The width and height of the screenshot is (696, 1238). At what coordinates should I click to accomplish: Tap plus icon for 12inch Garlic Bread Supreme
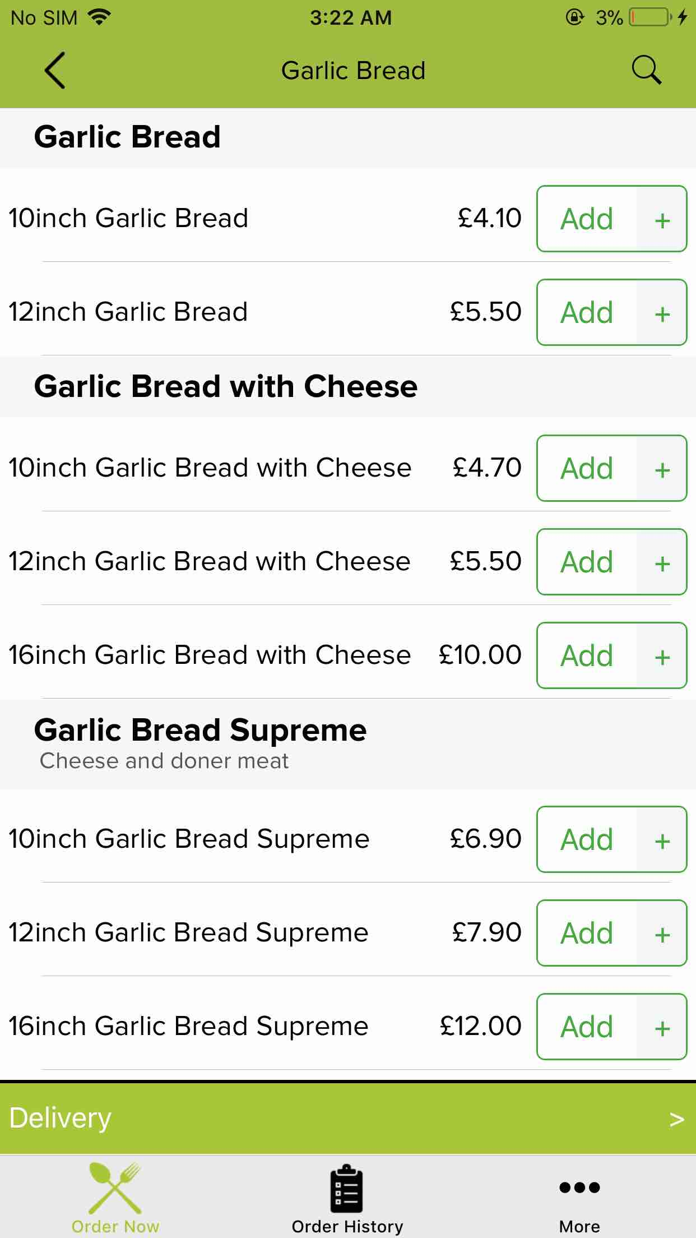coord(662,934)
